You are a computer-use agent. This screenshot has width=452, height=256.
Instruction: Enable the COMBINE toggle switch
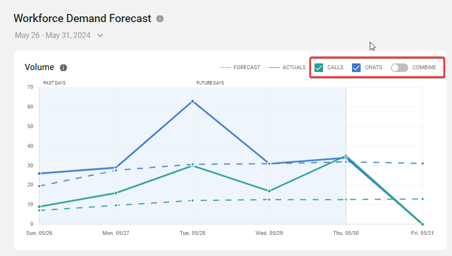[x=399, y=68]
